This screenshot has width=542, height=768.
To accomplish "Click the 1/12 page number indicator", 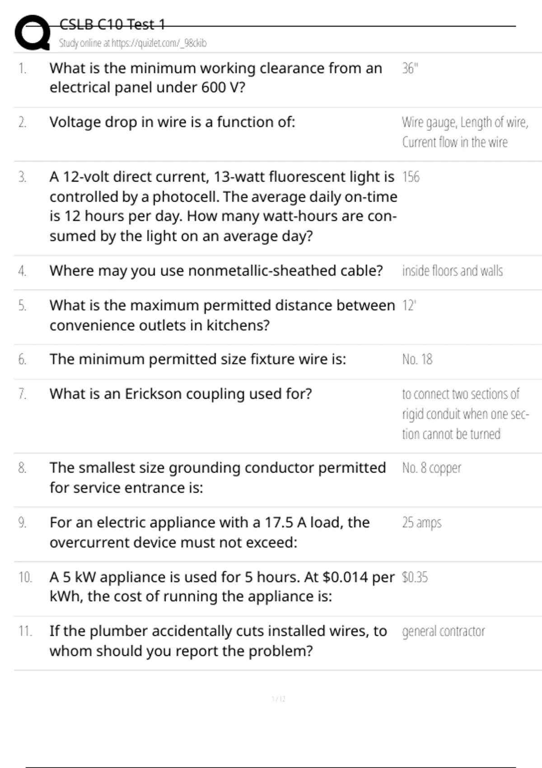I will (x=278, y=699).
